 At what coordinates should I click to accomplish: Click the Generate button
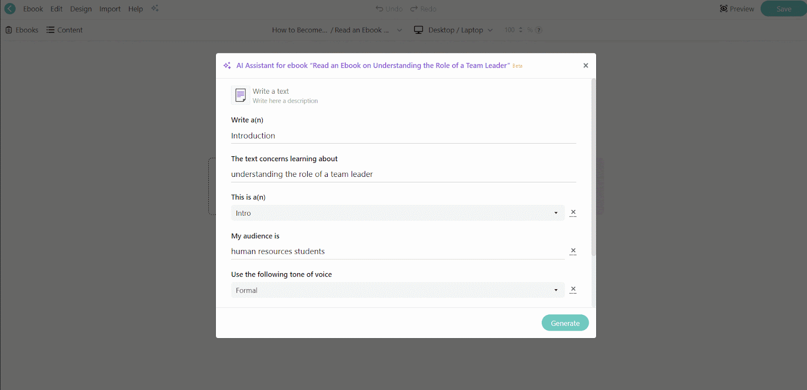pyautogui.click(x=565, y=323)
